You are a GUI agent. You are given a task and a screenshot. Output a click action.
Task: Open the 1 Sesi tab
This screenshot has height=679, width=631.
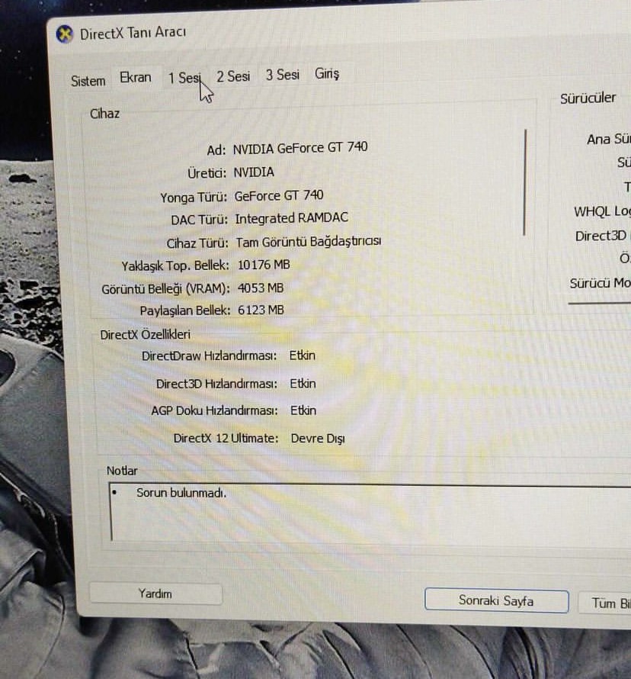(x=184, y=78)
